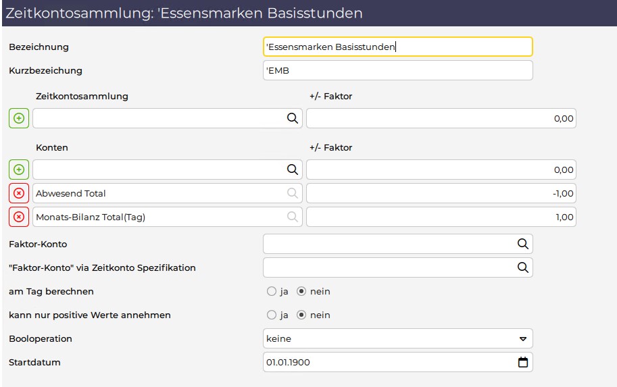Click into the Bezeichnung text field

pos(398,47)
